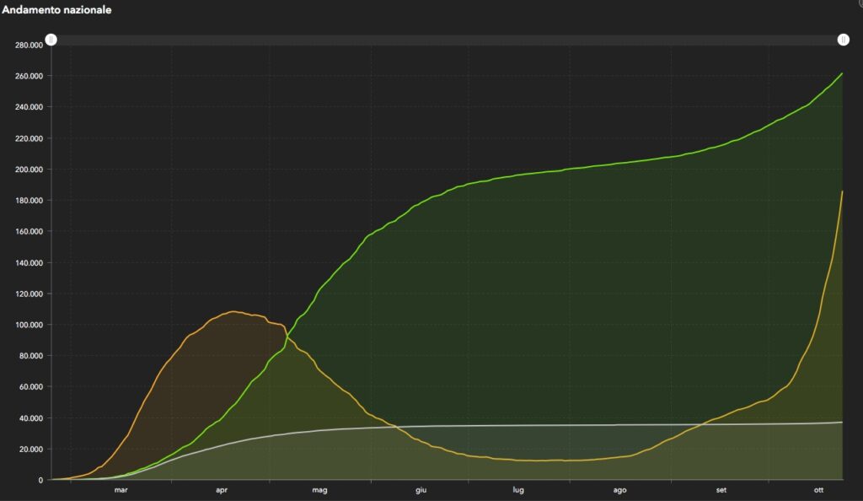Click the yellow curve's endpoint in October
The width and height of the screenshot is (863, 501).
842,191
